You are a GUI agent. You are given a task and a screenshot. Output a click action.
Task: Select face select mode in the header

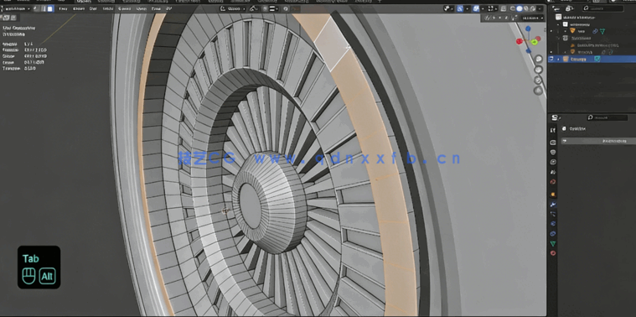click(x=50, y=8)
